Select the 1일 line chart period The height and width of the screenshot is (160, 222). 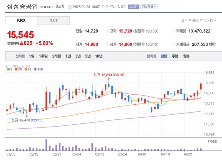[31, 56]
